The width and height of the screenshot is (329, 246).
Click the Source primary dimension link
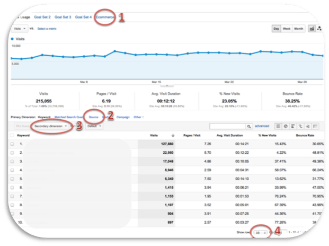pyautogui.click(x=94, y=117)
